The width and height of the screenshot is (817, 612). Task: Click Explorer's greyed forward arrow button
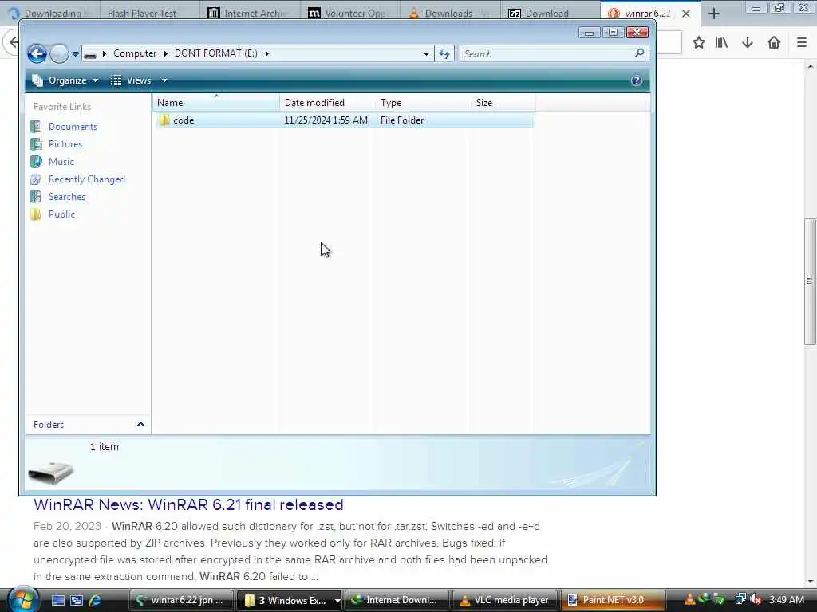tap(59, 53)
